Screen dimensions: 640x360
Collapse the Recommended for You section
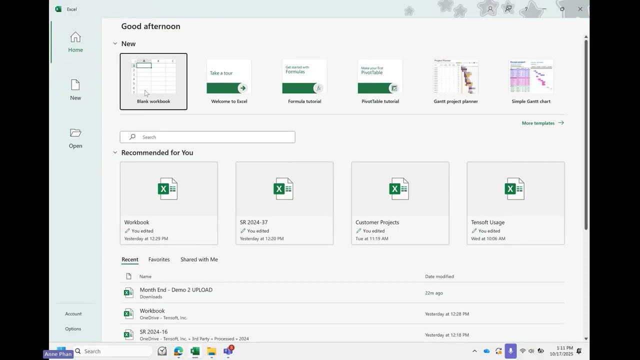[115, 152]
